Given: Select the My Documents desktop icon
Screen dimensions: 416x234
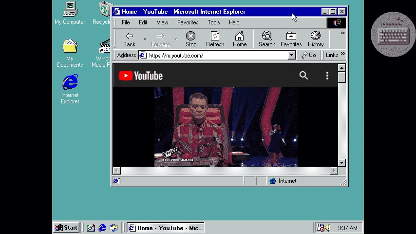Looking at the screenshot, I should tap(70, 53).
